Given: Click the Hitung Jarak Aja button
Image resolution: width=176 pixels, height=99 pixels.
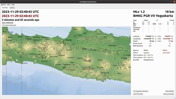Looking at the screenshot, I should coord(168,94).
